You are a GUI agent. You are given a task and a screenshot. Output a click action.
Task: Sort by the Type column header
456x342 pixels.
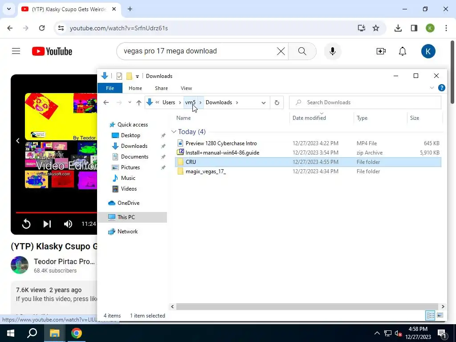click(362, 118)
